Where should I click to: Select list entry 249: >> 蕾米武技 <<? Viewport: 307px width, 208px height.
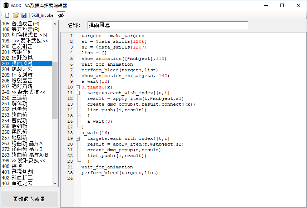(x=26, y=92)
